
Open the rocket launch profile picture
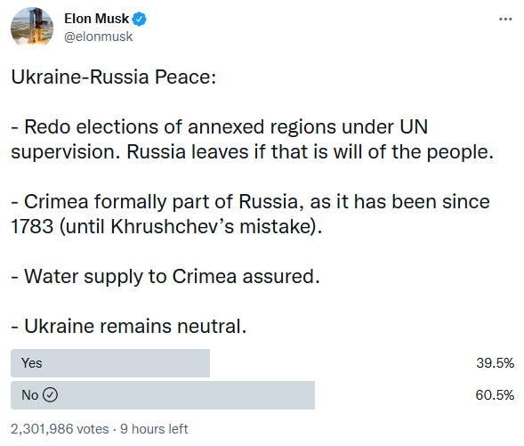(32, 28)
